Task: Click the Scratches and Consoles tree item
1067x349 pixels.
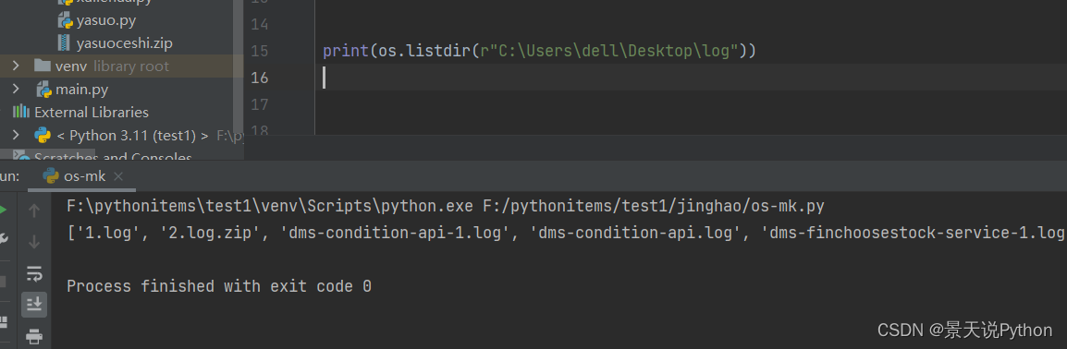Action: 113,156
